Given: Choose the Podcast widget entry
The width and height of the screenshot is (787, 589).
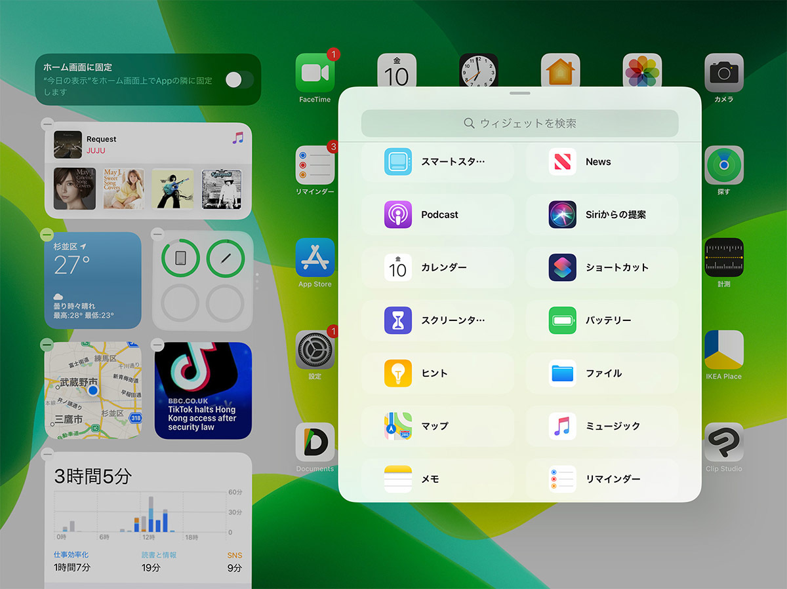Looking at the screenshot, I should pyautogui.click(x=437, y=215).
